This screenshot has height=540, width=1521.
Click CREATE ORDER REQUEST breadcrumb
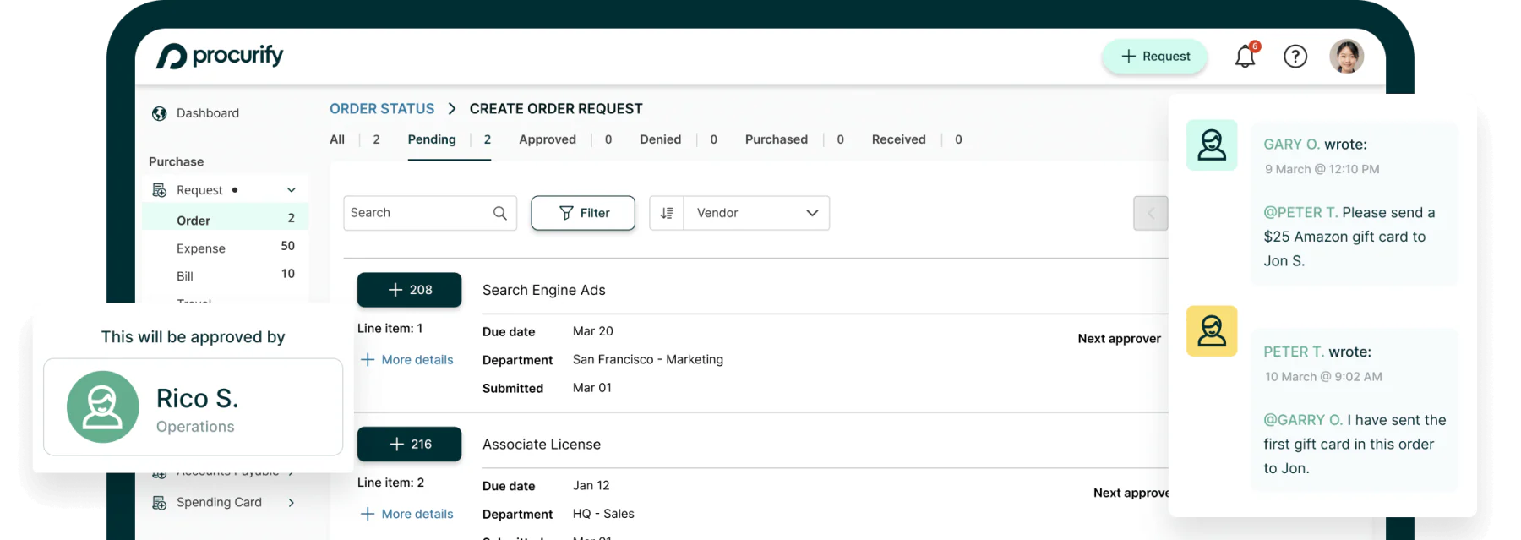[x=556, y=109]
